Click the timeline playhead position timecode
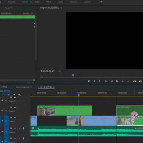 point(5,91)
